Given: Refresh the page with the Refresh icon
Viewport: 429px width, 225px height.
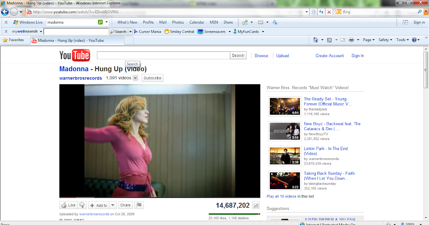Looking at the screenshot, I should [x=321, y=12].
